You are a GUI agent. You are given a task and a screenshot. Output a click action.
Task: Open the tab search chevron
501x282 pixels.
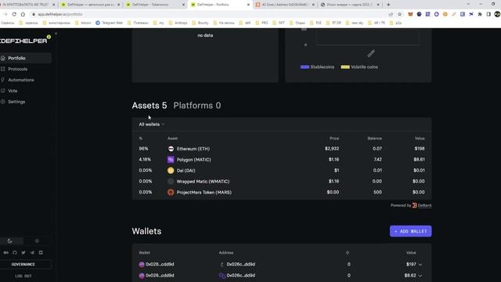point(468,4)
